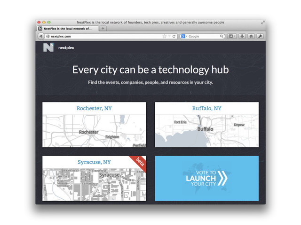The width and height of the screenshot is (301, 225).
Task: Click the reload page icon
Action: pyautogui.click(x=174, y=36)
